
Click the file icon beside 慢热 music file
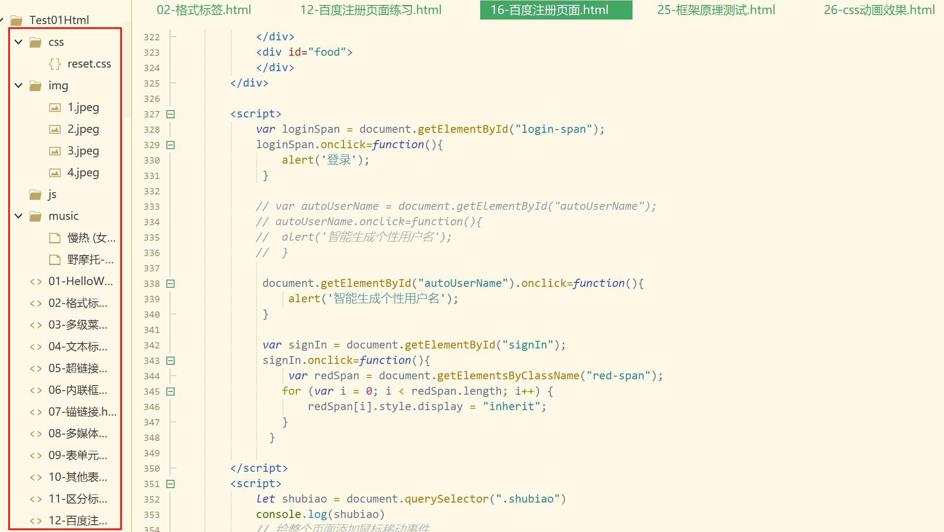point(55,238)
